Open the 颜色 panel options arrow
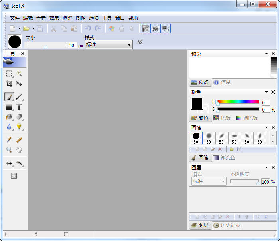This screenshot has height=241, width=280. point(266,92)
